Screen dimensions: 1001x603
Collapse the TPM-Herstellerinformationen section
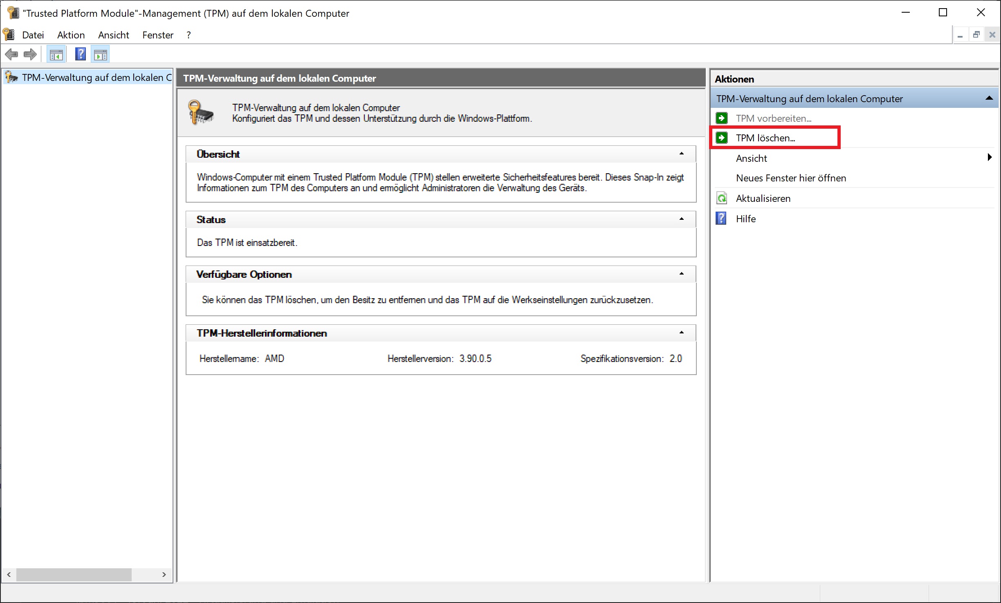(x=681, y=333)
